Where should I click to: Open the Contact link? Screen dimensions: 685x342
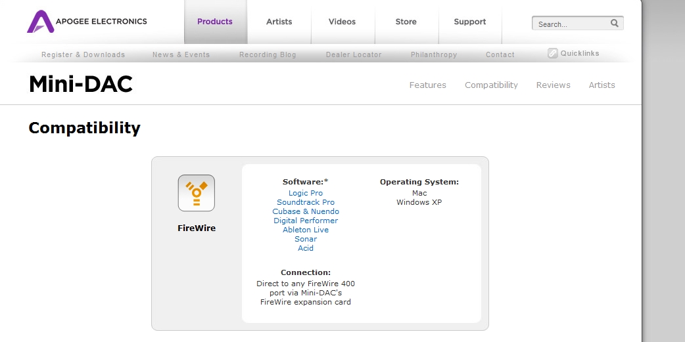500,54
